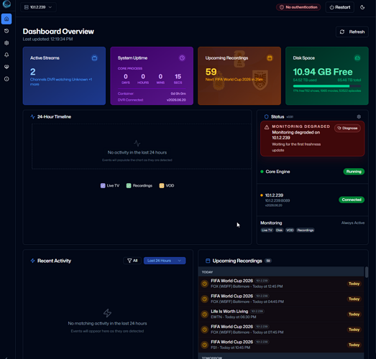Open the 10.1.2.239 server dropdown
Viewport: 376px width, 359px height.
pos(38,7)
